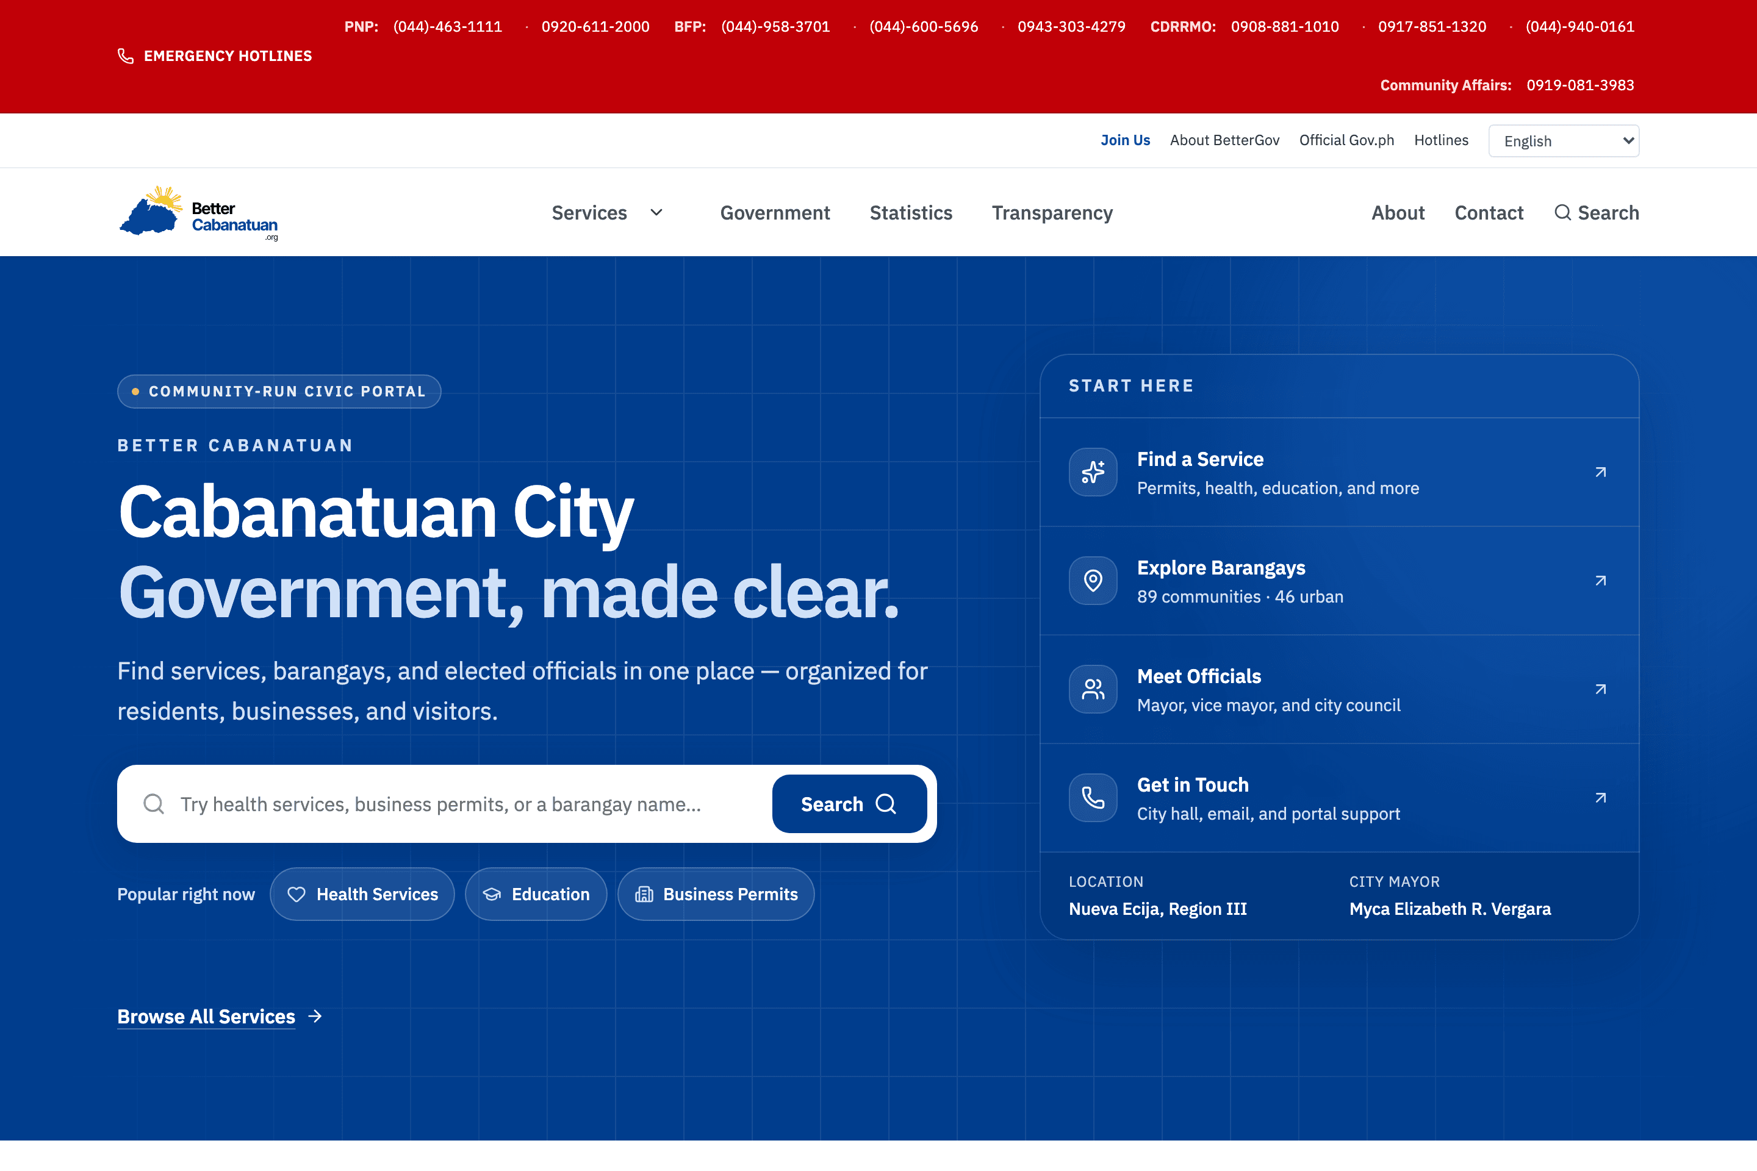Open the Meet Officials card title
This screenshot has width=1757, height=1171.
tap(1199, 676)
